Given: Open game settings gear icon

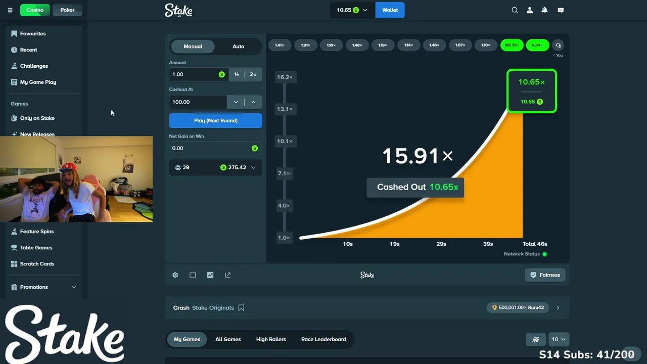Looking at the screenshot, I should point(175,275).
